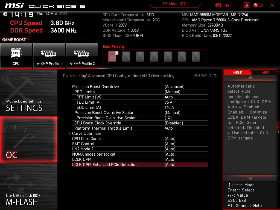Change CPU Core Control [Auto] value
The width and height of the screenshot is (280, 210).
pos(170,139)
